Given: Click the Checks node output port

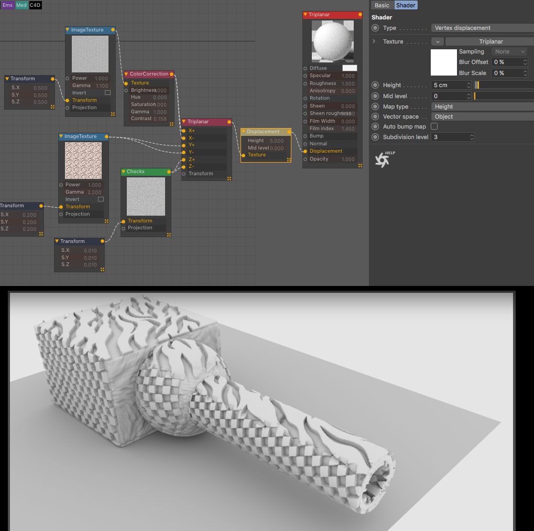Looking at the screenshot, I should (169, 172).
